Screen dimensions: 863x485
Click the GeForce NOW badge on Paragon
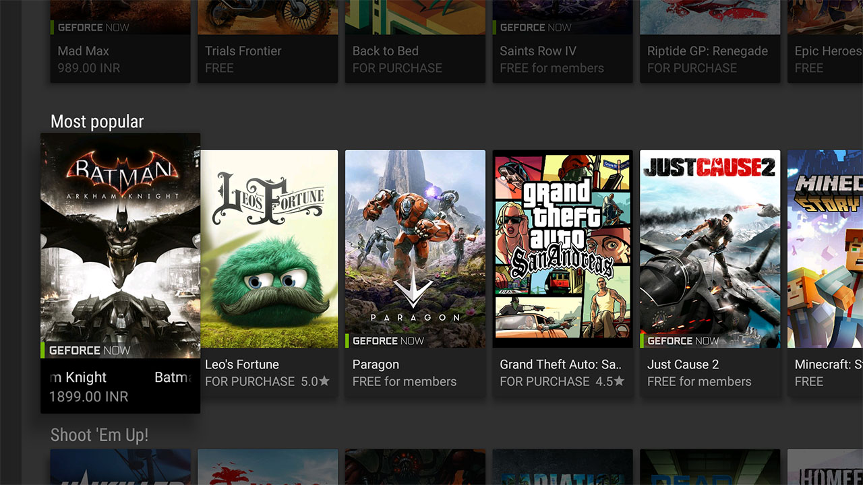[x=385, y=341]
